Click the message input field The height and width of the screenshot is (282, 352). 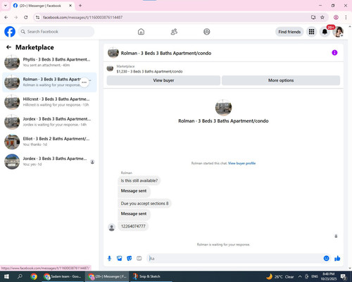coord(234,259)
